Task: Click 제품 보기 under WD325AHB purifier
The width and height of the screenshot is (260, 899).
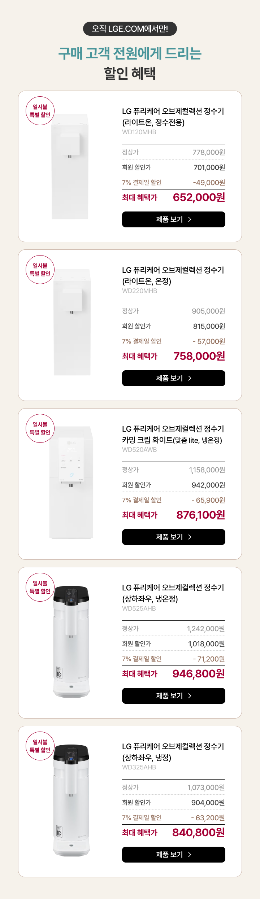Action: pos(174,855)
